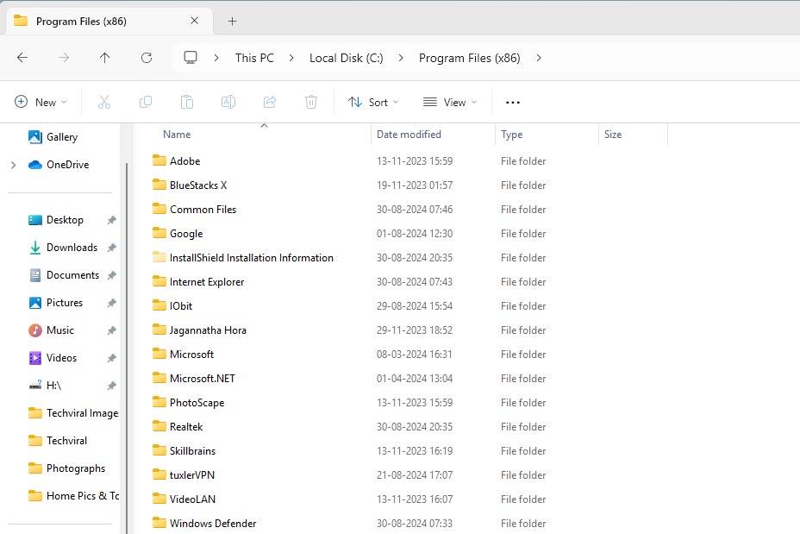Screen dimensions: 800x534
Task: Open the Sort dropdown menu
Action: (x=373, y=102)
